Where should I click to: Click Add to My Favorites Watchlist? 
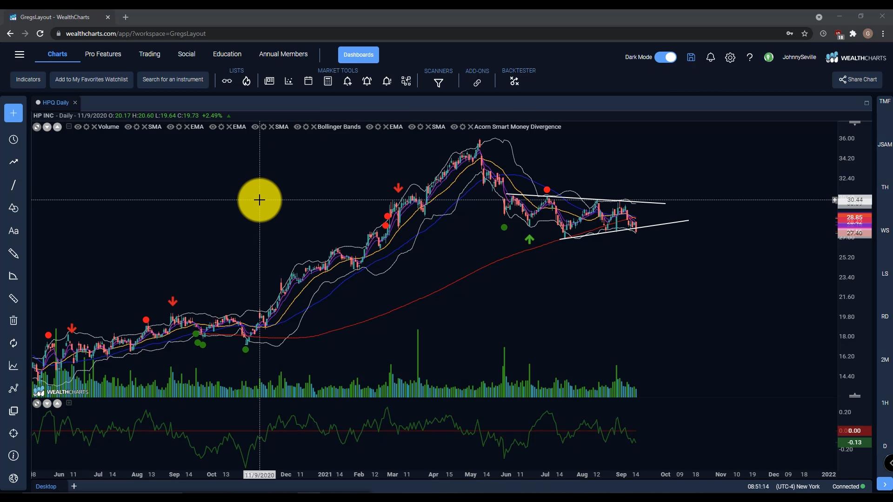coord(92,79)
